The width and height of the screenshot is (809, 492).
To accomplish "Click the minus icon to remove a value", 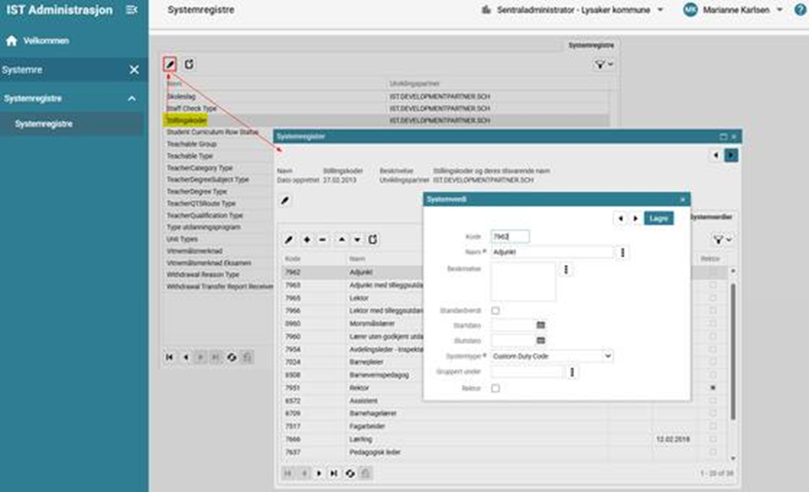I will 323,239.
